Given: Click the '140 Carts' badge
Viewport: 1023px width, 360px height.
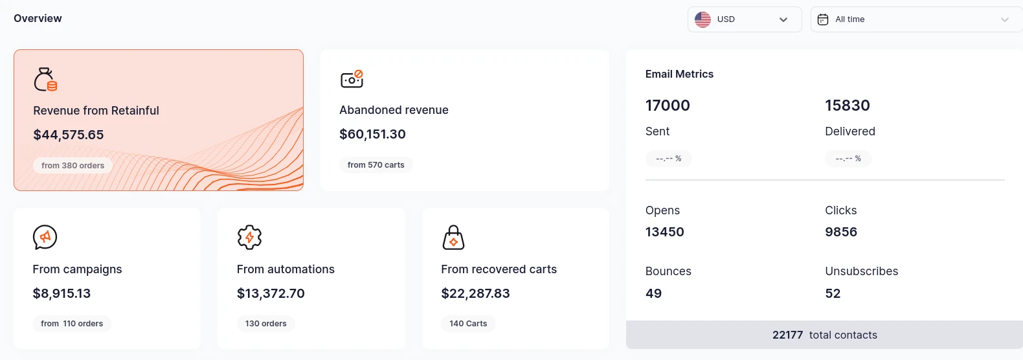Looking at the screenshot, I should pos(468,324).
